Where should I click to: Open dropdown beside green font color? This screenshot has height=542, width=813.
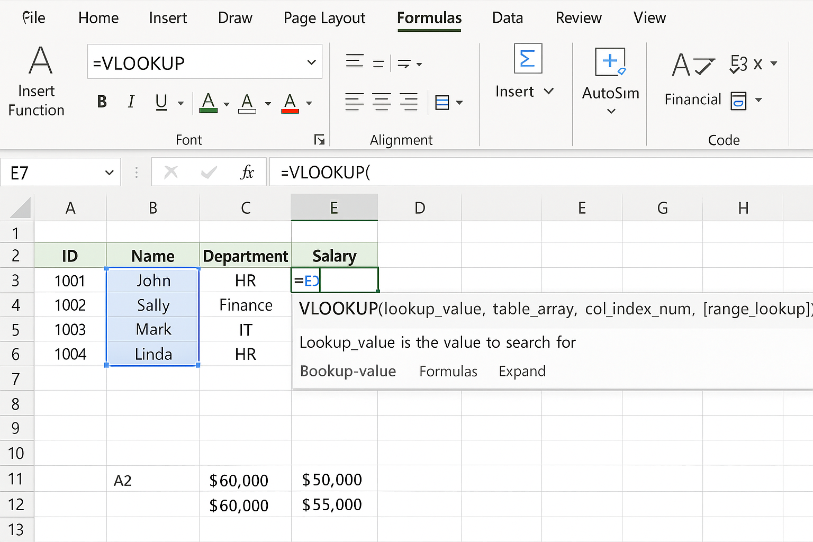[226, 104]
